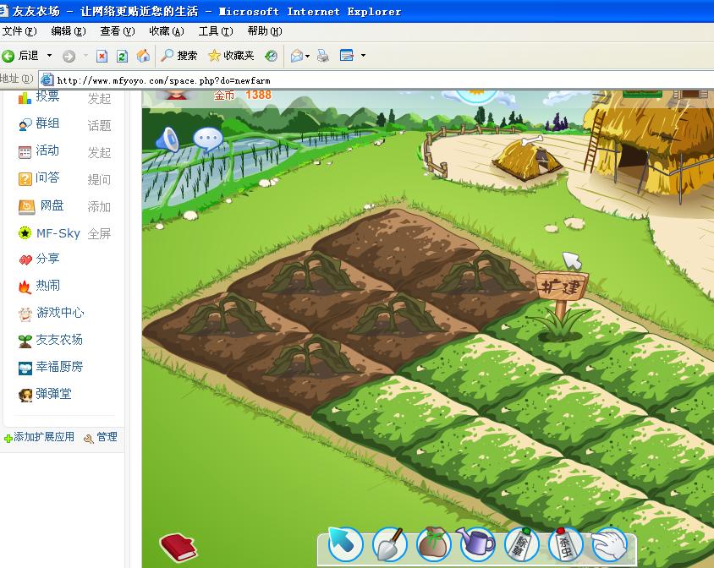The image size is (714, 568).
Task: Click 提问 next to 问答
Action: pyautogui.click(x=99, y=179)
